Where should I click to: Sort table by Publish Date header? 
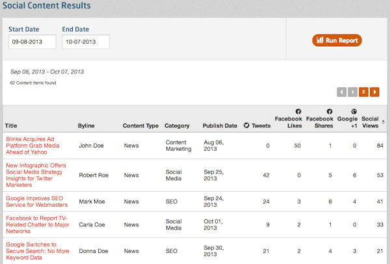[x=220, y=125]
